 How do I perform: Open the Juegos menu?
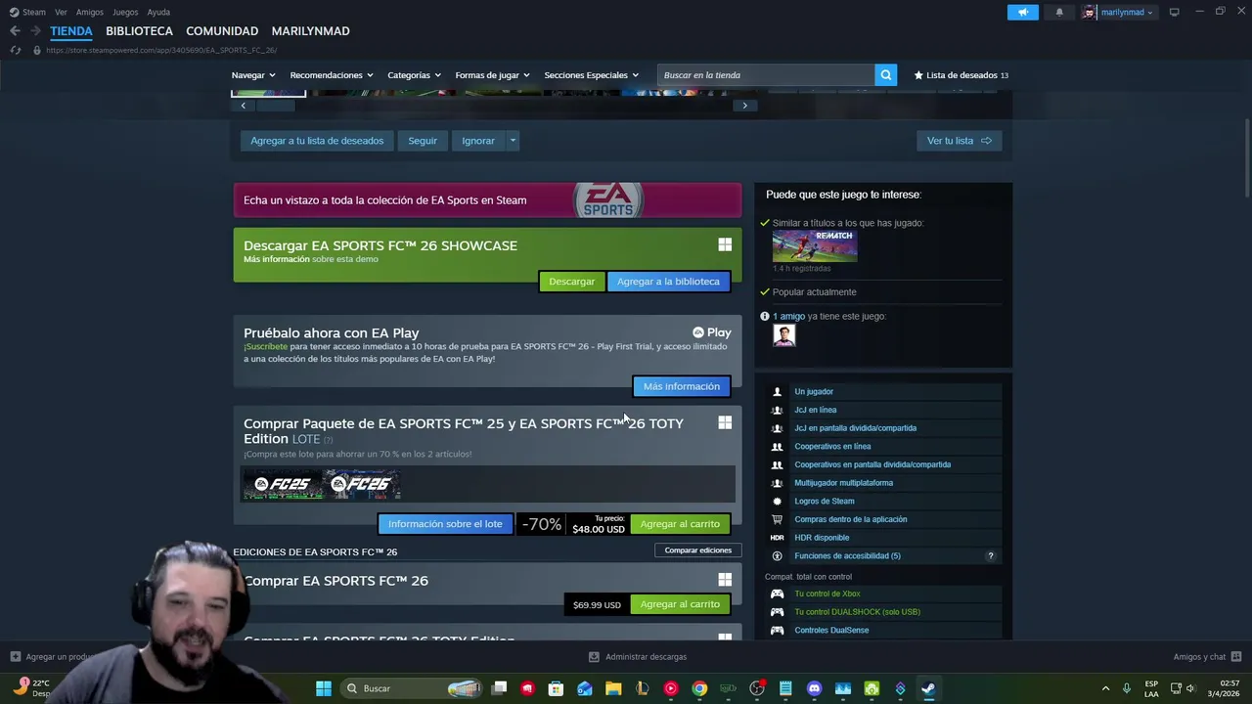tap(125, 12)
